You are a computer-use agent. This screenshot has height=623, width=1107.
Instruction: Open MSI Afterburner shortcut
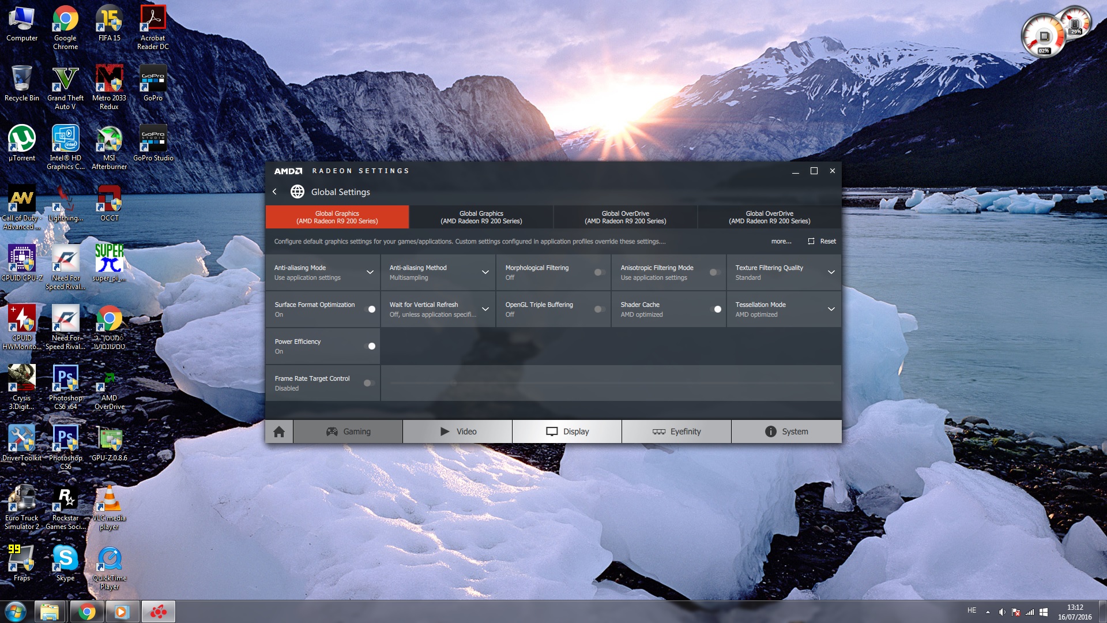(x=109, y=147)
